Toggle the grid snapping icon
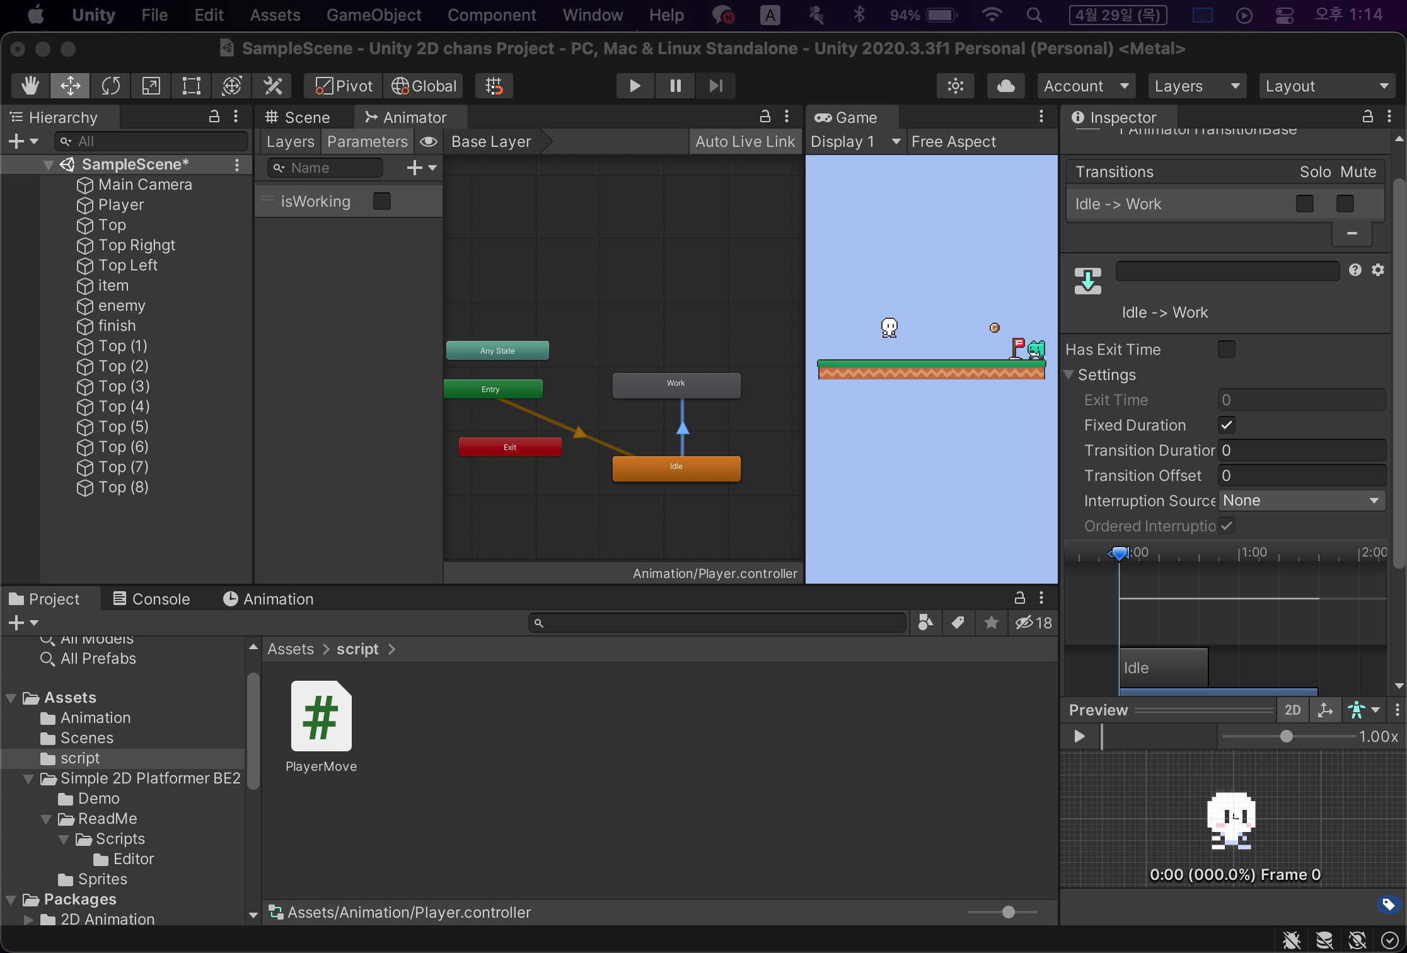This screenshot has height=953, width=1407. click(494, 86)
